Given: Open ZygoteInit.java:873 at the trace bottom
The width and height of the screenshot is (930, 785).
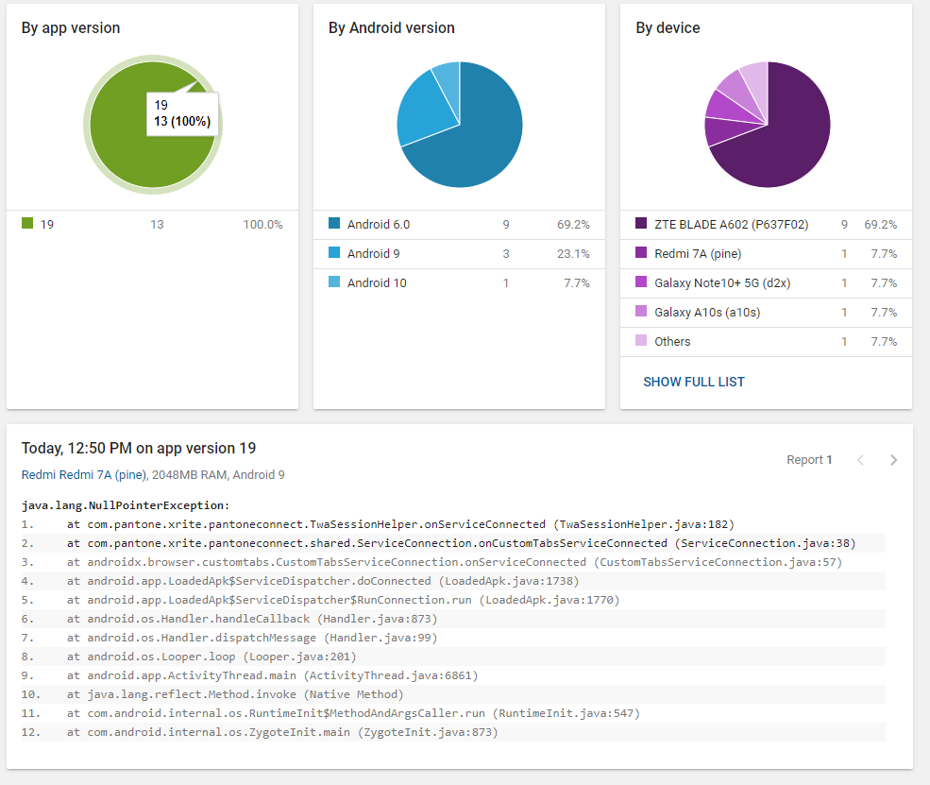Looking at the screenshot, I should (x=425, y=732).
